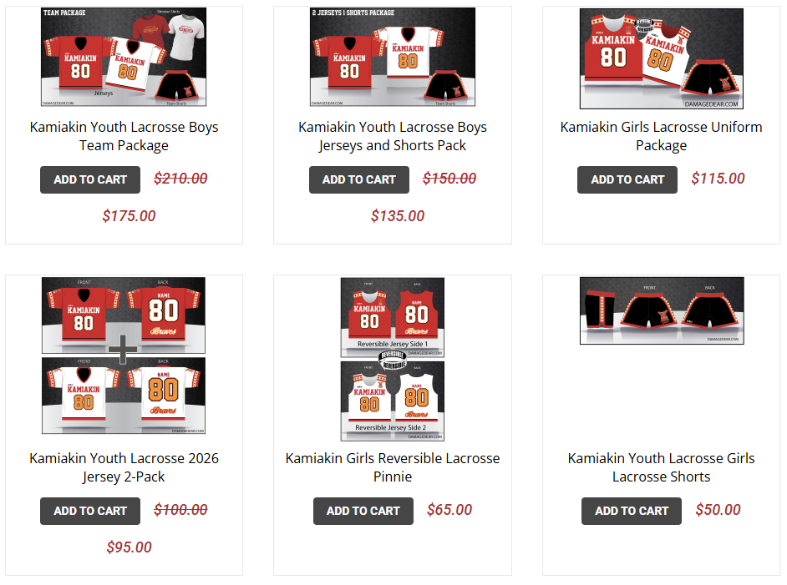Screen dimensions: 787x585
Task: Add Boys Jerseys and Shorts Pack to cart
Action: point(359,179)
